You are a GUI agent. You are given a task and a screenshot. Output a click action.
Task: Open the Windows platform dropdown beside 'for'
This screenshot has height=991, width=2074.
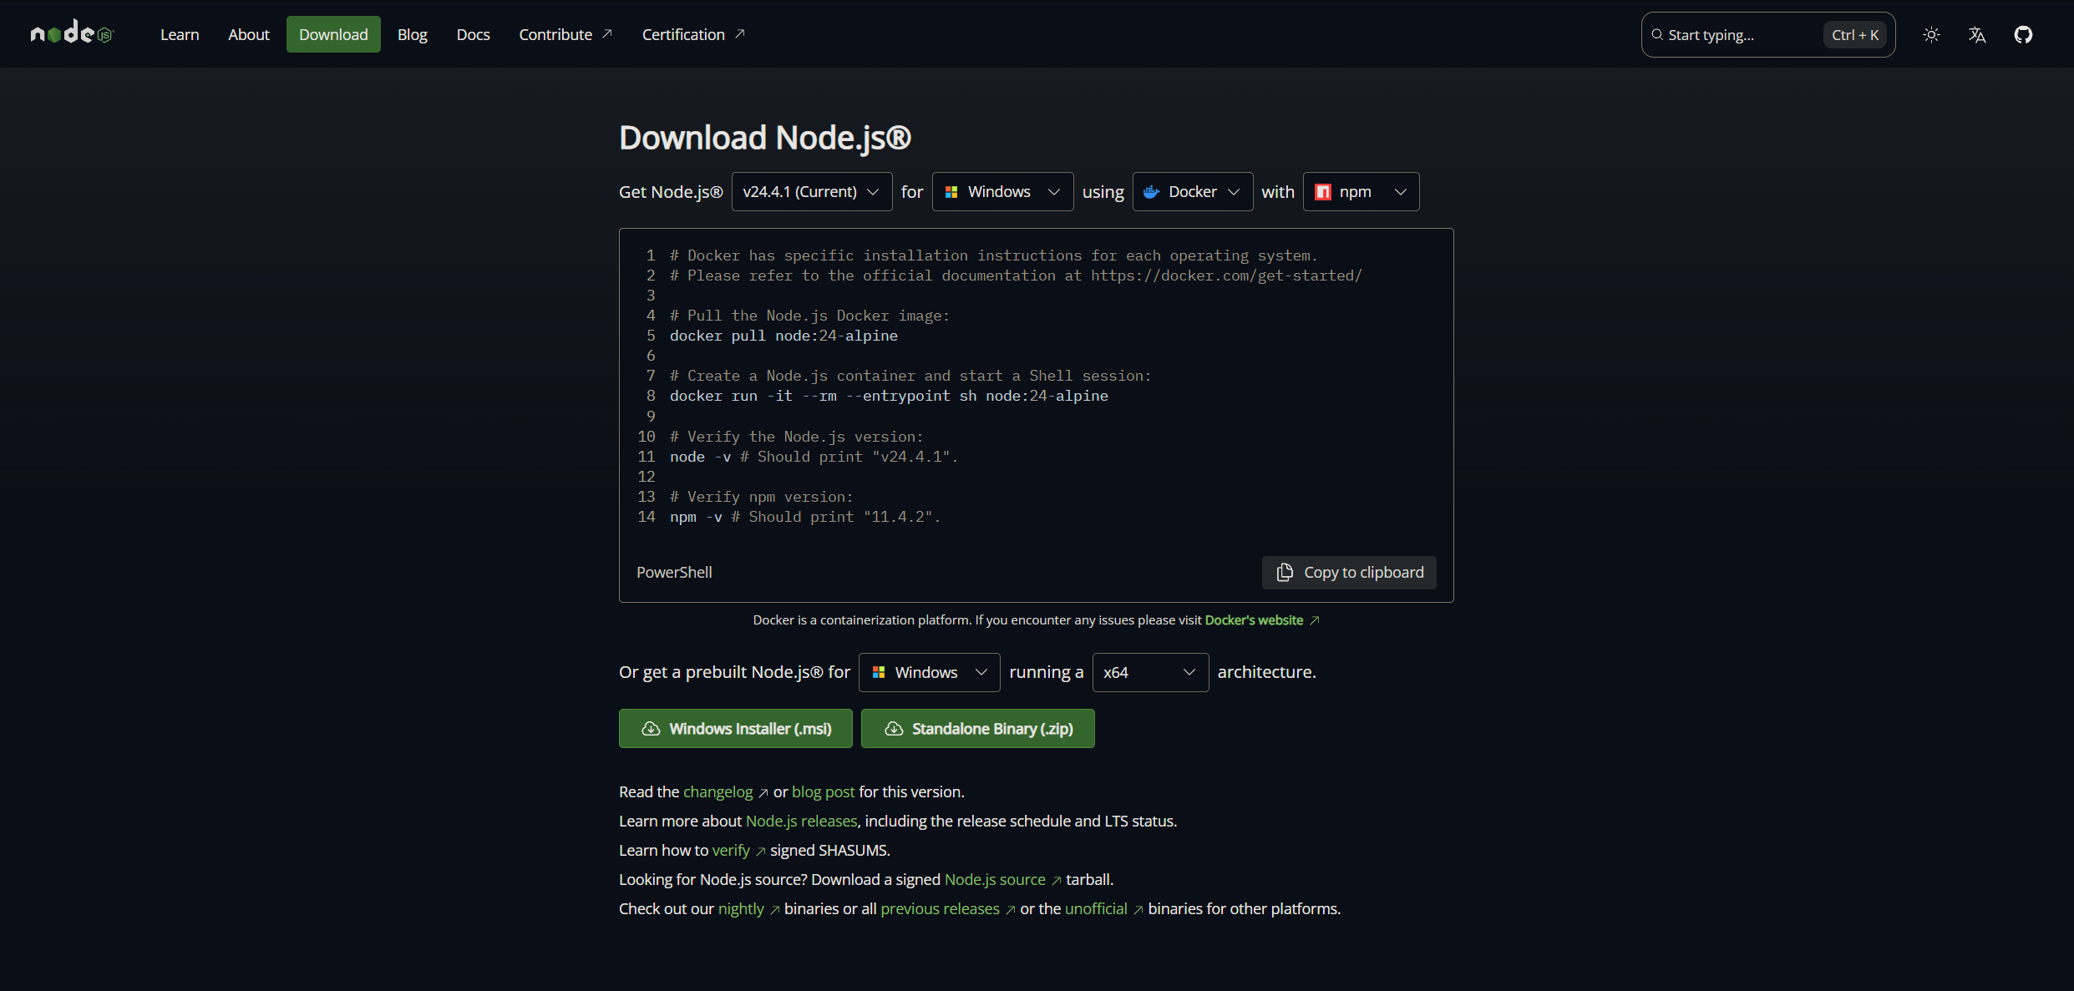[1002, 192]
